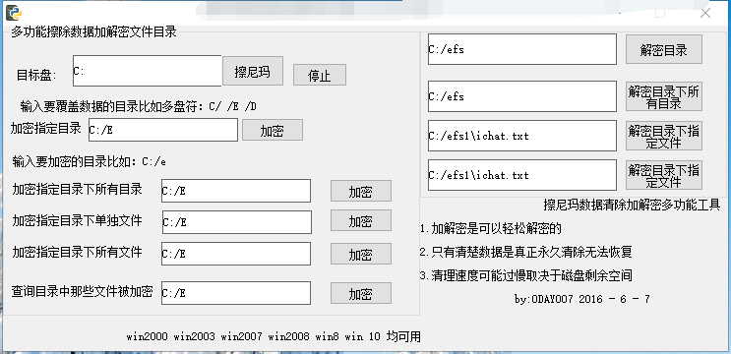The image size is (731, 354).
Task: Click the by:0DAY007 2016 - 6 - 7 credit
Action: coord(582,299)
